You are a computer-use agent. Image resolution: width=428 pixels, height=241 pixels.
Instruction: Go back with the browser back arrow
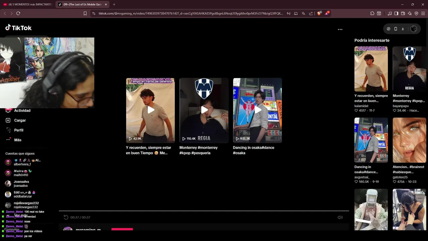click(x=5, y=13)
